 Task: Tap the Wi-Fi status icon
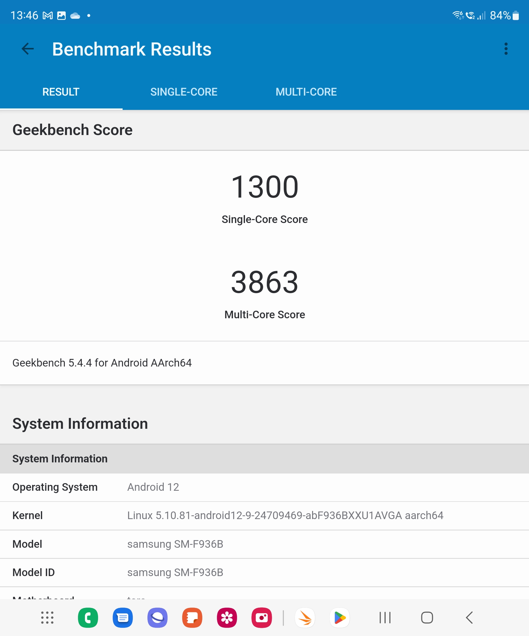click(x=458, y=15)
